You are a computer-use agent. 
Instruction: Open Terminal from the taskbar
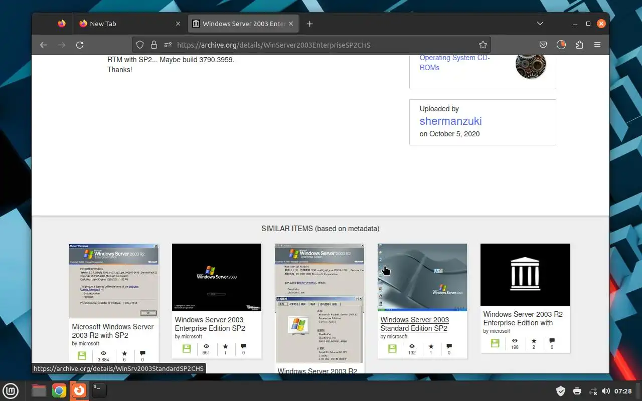(99, 390)
